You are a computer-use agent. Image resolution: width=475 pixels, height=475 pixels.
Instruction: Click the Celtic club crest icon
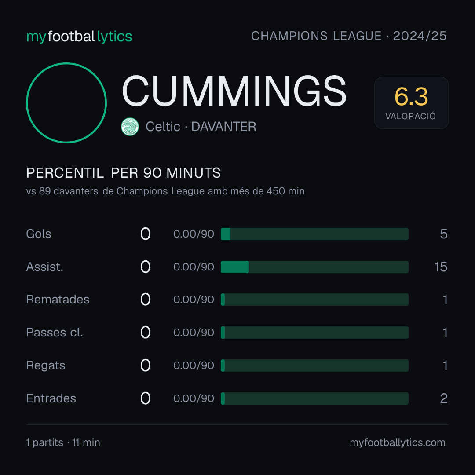click(130, 127)
